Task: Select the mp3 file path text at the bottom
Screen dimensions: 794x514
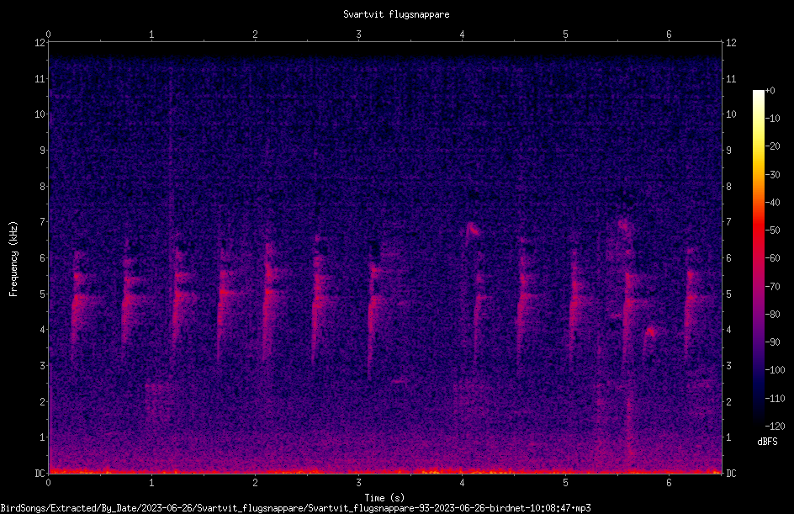Action: (x=296, y=508)
